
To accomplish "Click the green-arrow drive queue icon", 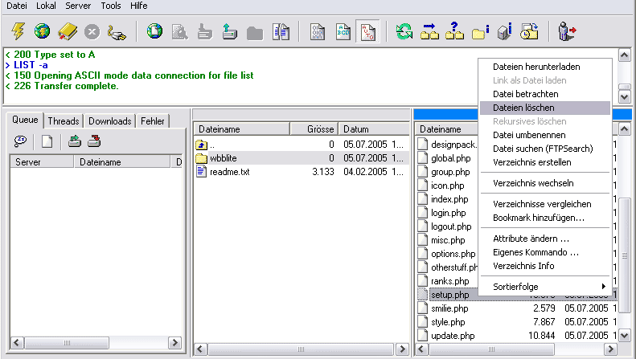I will coord(75,141).
